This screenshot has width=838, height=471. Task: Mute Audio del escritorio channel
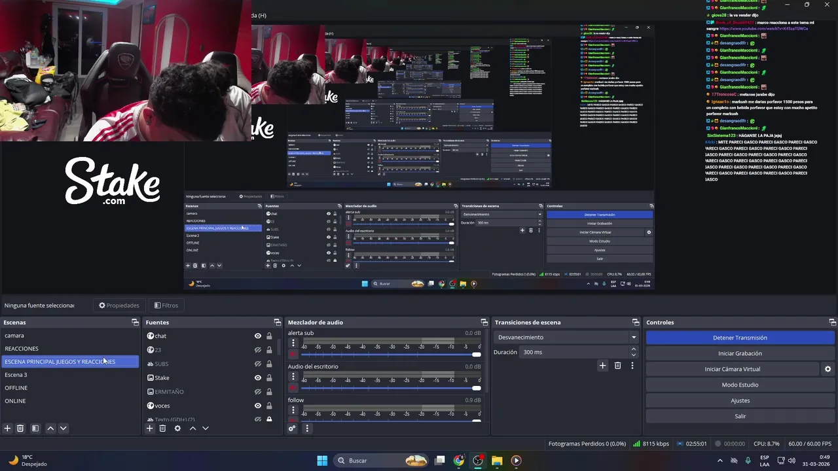[293, 388]
